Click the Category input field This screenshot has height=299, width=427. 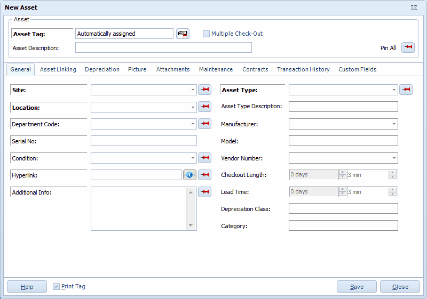click(x=343, y=225)
